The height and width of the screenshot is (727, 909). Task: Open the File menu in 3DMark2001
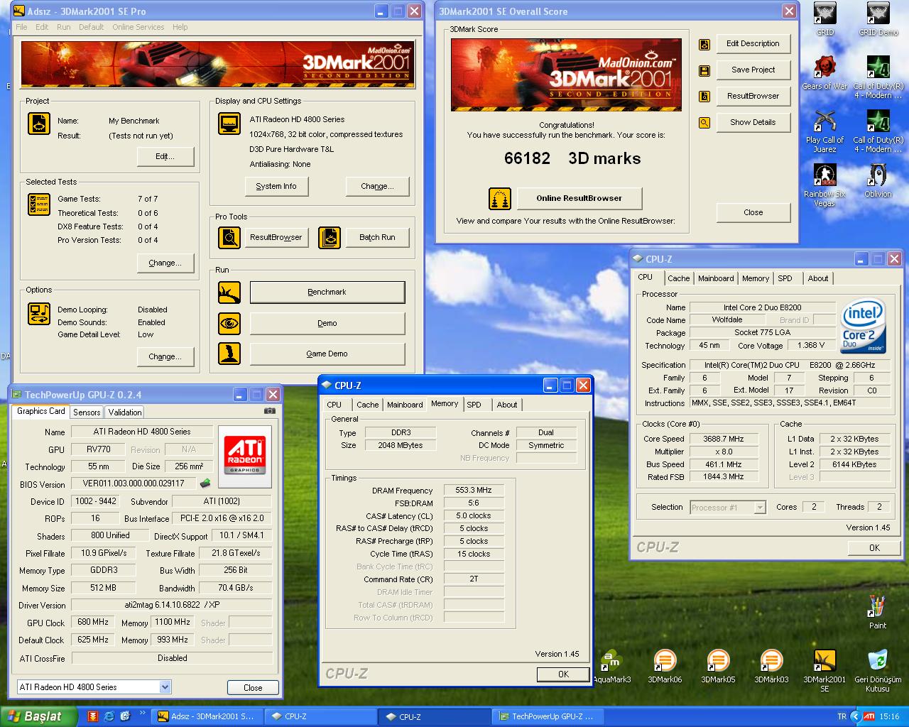(21, 27)
